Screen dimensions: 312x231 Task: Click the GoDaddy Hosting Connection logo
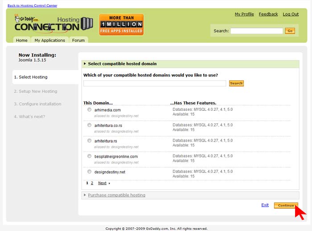pos(54,24)
